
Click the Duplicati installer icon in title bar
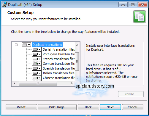[4, 4]
